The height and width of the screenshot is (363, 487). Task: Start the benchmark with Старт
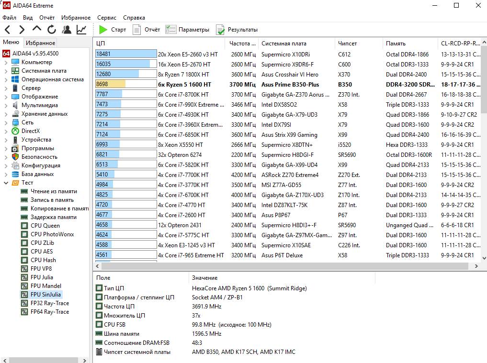[x=113, y=30]
